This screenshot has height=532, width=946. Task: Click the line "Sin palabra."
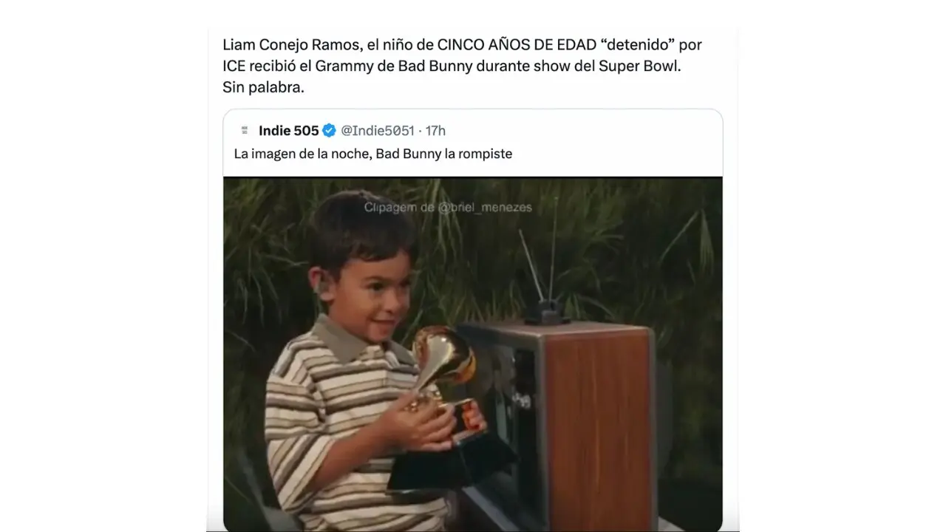point(264,87)
